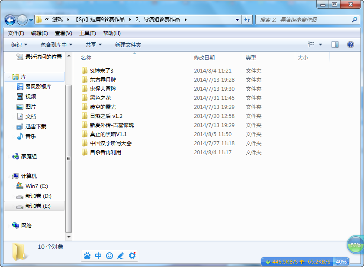Screen dimensions: 364x267
Task: Click the paw icon on input method bar
Action: point(87,256)
